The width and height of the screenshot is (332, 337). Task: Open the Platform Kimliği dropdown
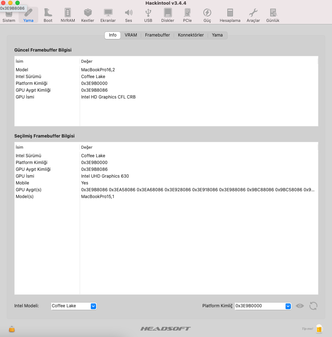point(263,306)
